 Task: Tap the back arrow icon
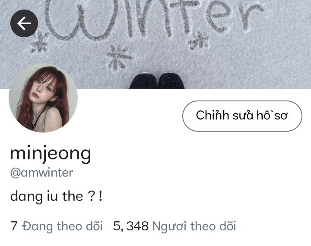point(24,23)
